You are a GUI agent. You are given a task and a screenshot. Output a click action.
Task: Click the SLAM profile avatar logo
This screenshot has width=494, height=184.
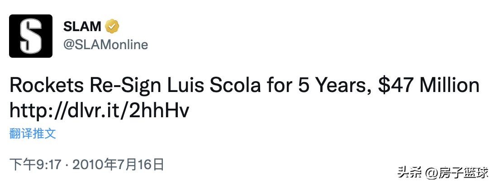click(x=31, y=36)
